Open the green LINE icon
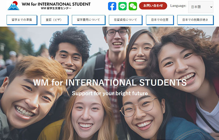This screenshot has width=219, height=140. tap(122, 6)
